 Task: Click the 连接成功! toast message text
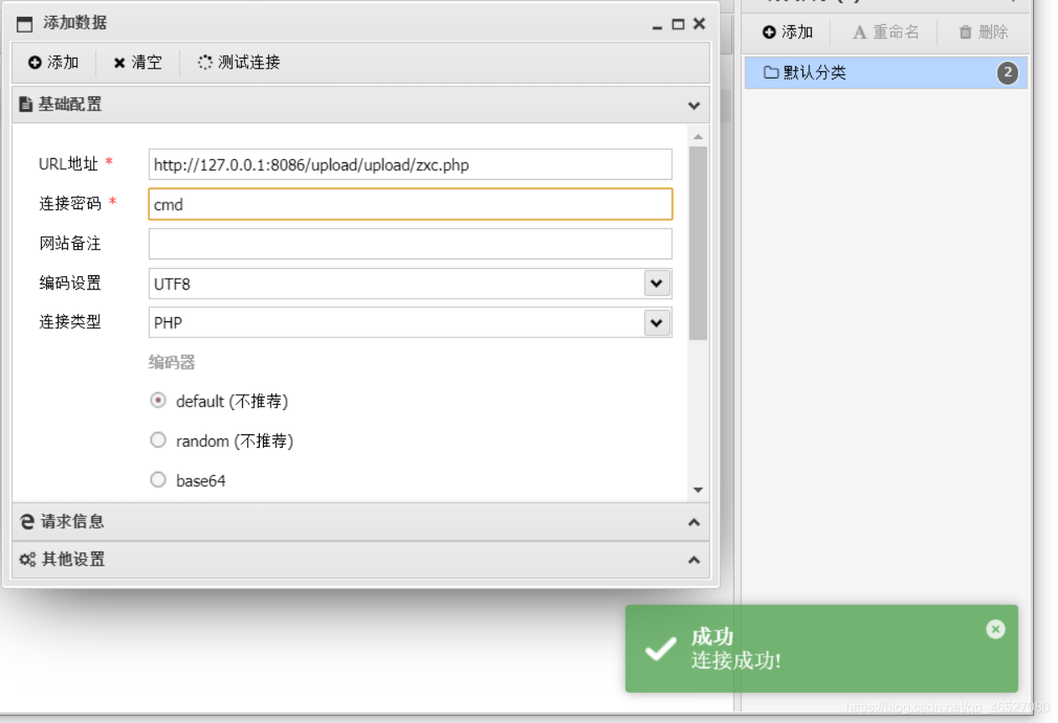pos(736,660)
